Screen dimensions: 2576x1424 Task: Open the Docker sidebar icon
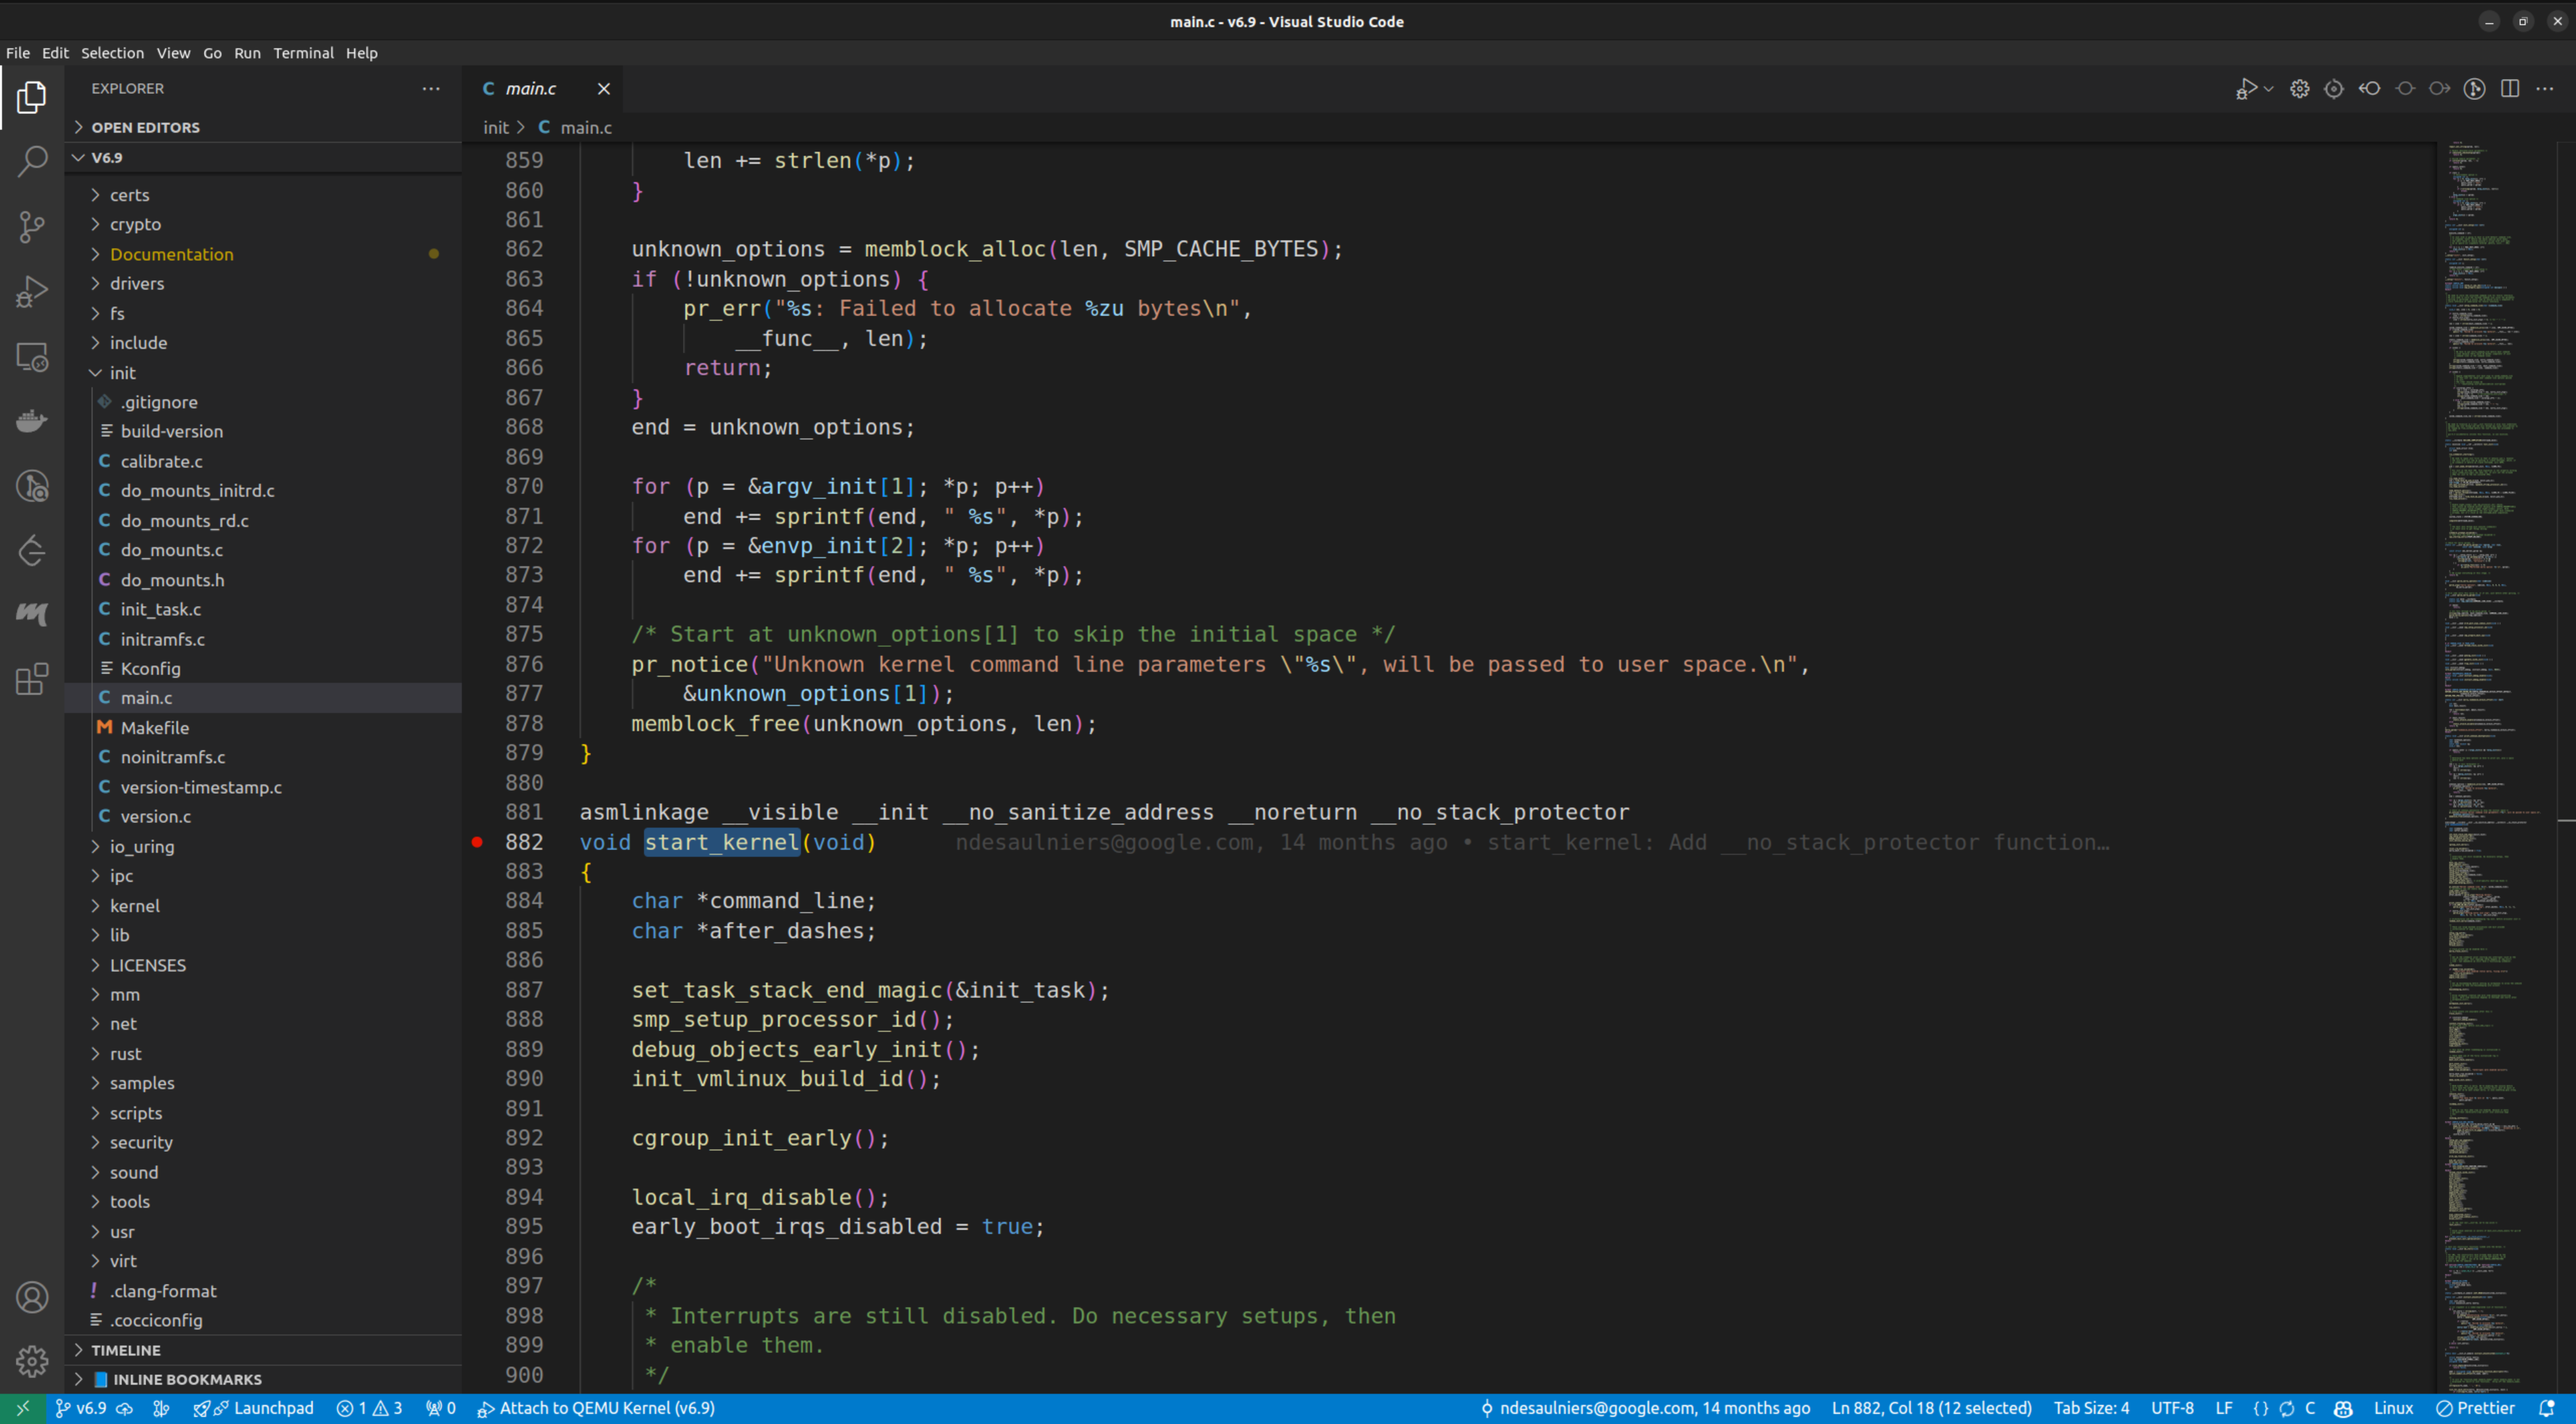tap(32, 421)
